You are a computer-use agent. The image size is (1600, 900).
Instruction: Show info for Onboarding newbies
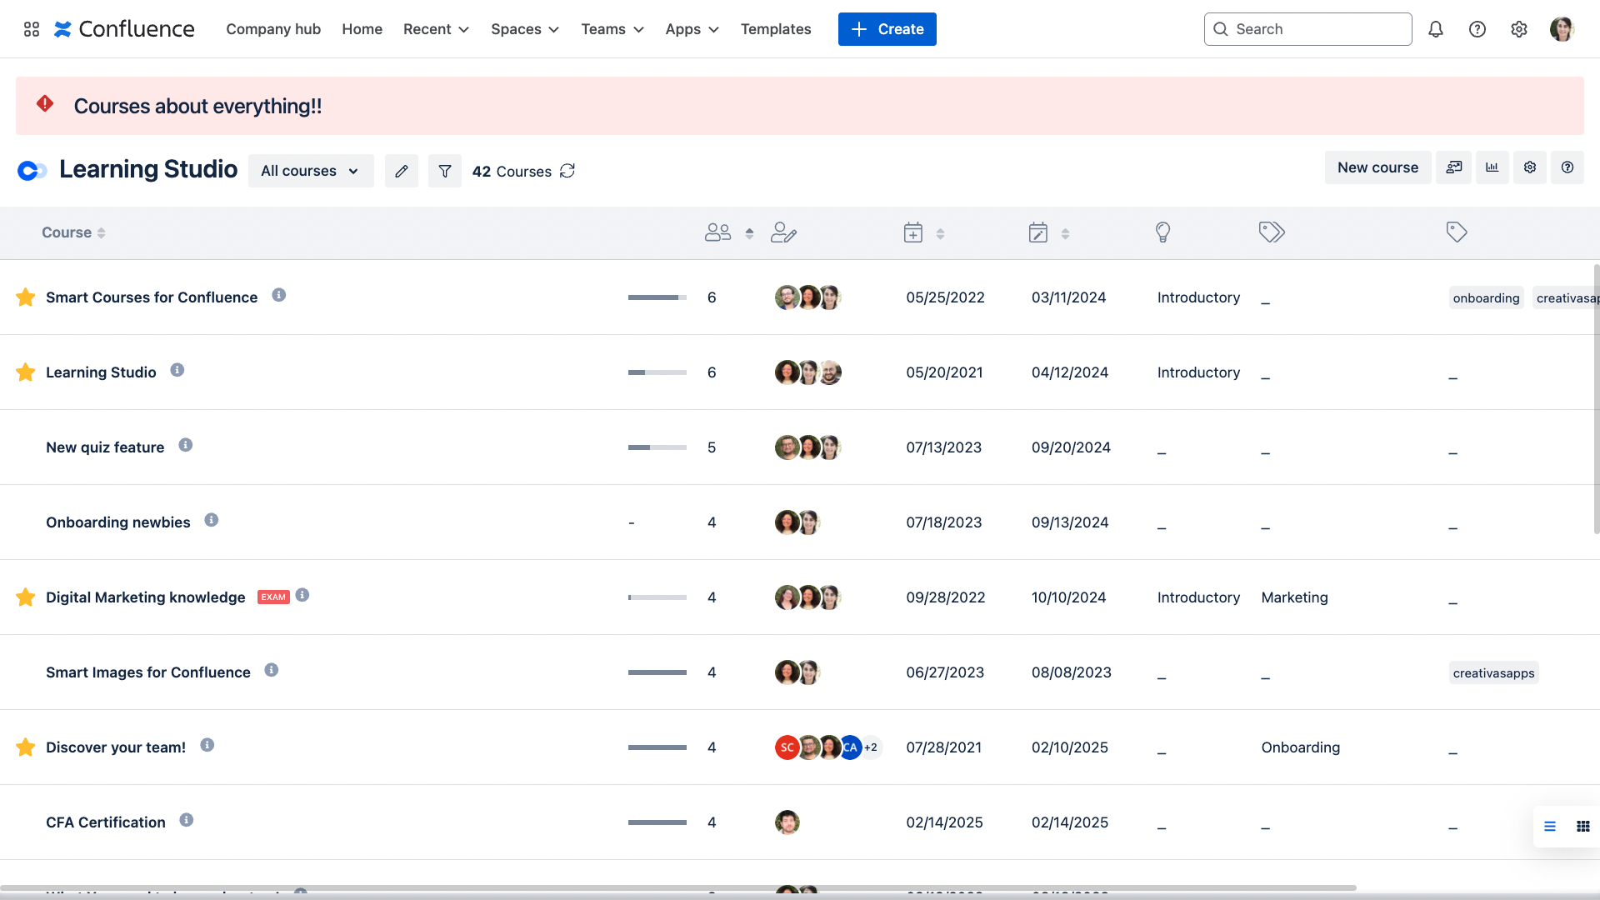click(x=212, y=520)
